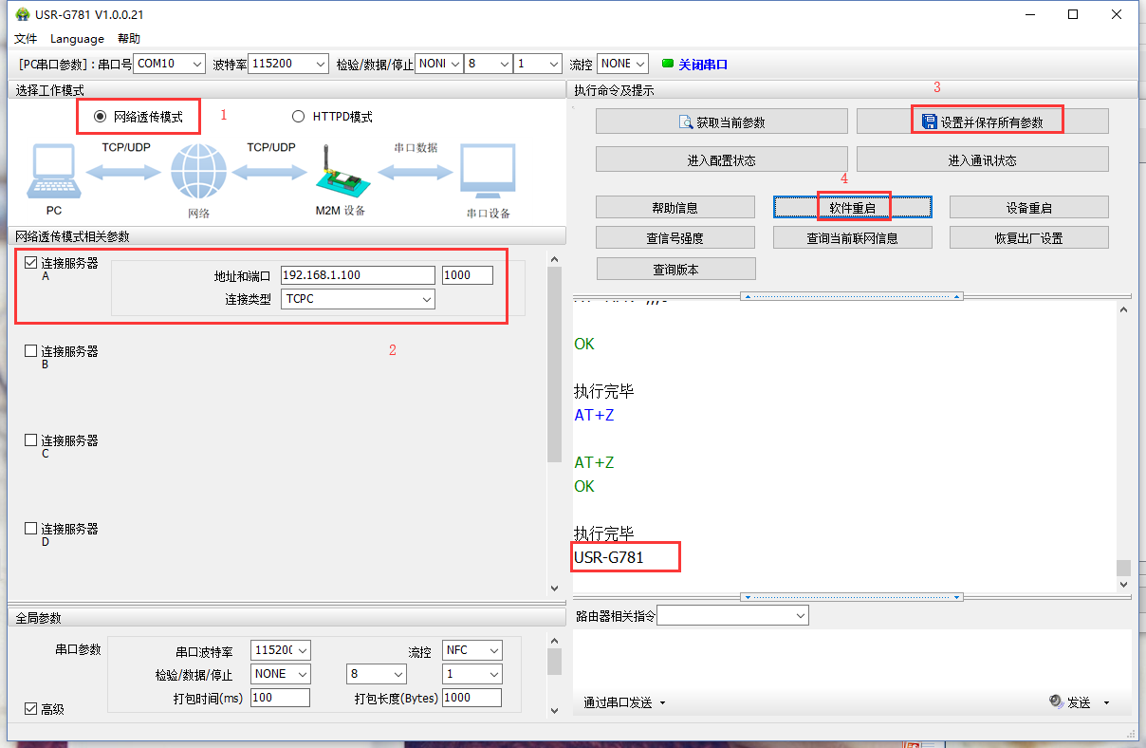Screen dimensions: 1146x748
Task: Click the 恢复出厂设置 button
Action: click(x=1028, y=237)
